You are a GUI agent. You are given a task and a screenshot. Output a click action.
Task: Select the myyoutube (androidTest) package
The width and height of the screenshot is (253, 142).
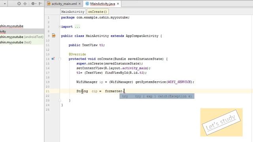click(22, 37)
